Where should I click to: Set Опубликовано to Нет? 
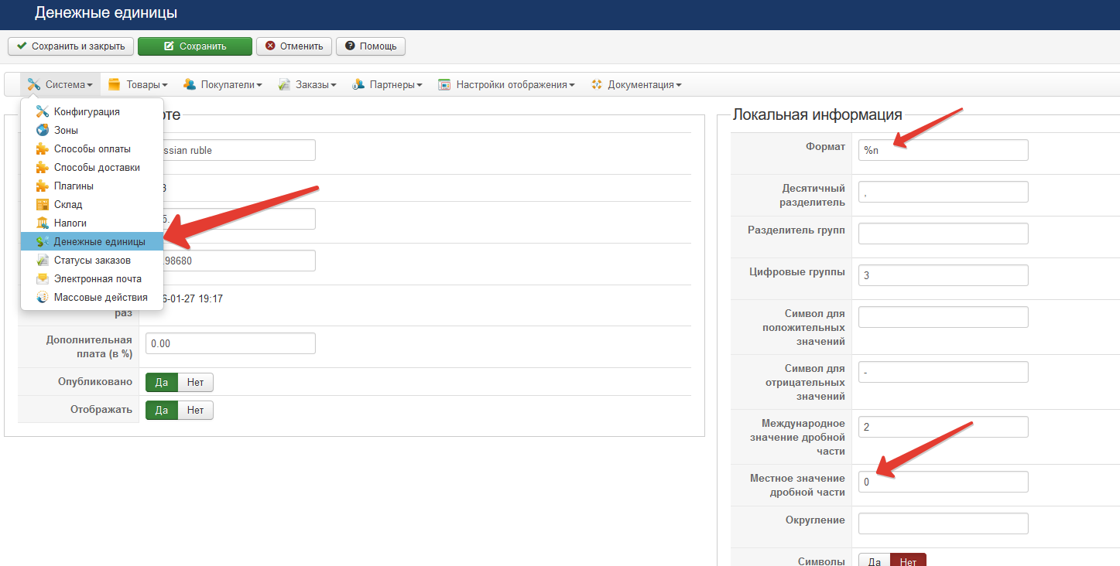coord(196,382)
